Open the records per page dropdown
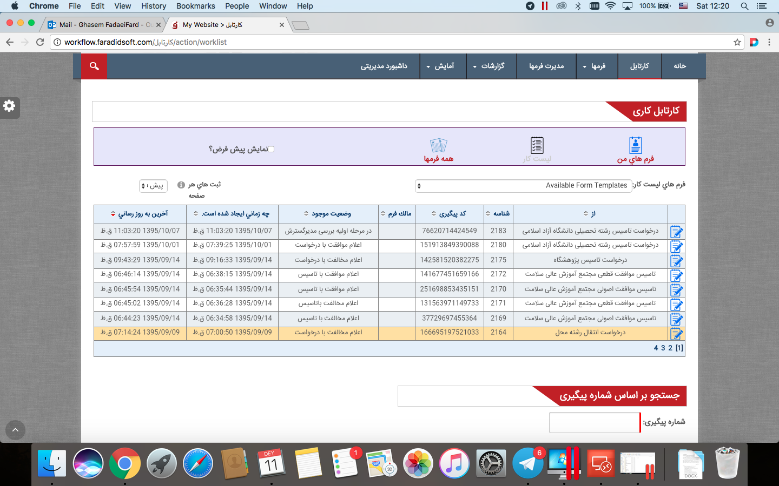Viewport: 779px width, 486px height. (x=153, y=186)
